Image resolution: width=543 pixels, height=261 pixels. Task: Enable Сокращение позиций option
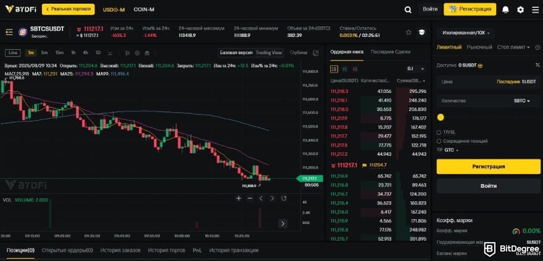coord(439,141)
